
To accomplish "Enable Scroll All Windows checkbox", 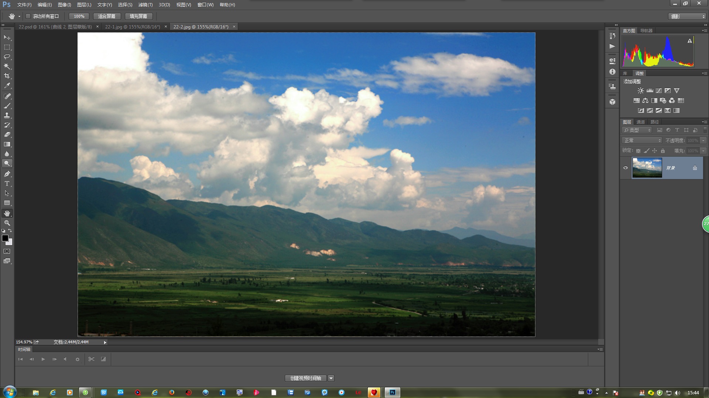I will point(28,16).
